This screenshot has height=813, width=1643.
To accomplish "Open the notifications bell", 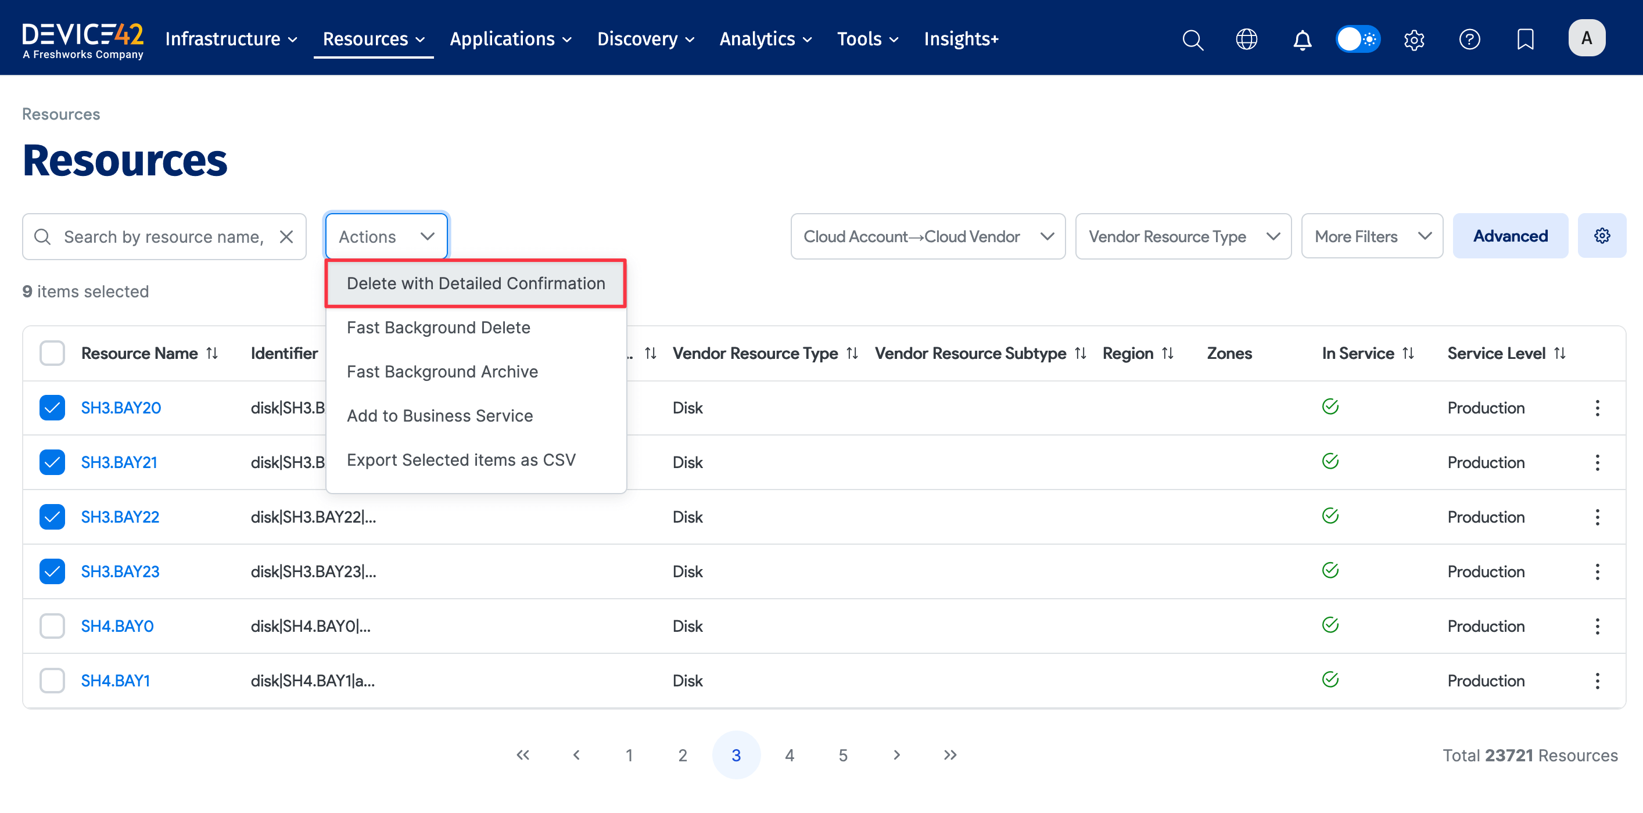I will tap(1302, 39).
